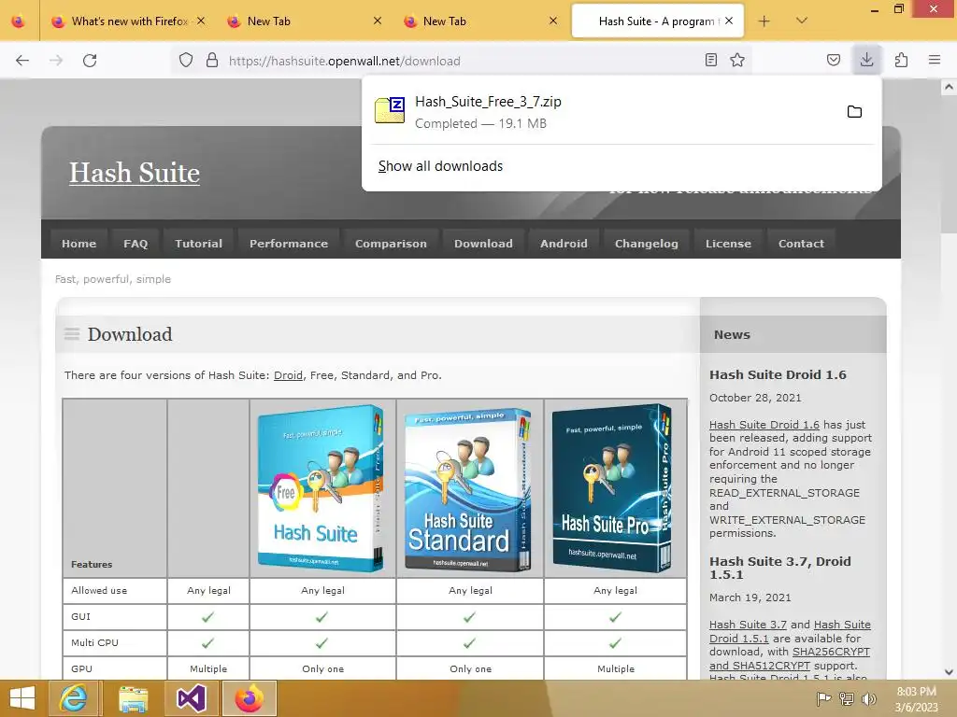Click the address bar URL field
Screen dimensions: 957x717
461,61
